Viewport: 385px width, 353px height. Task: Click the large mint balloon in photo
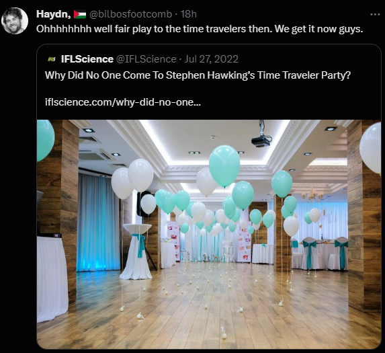point(224,165)
